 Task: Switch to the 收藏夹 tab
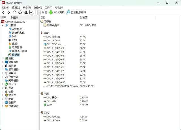[x=14, y=18]
